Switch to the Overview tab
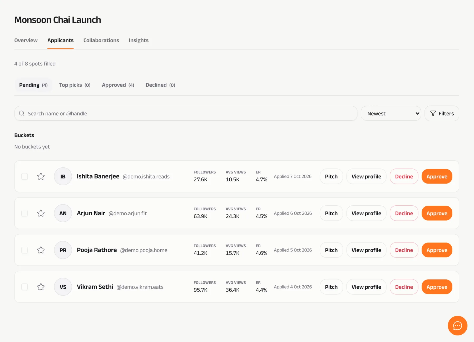The image size is (474, 342). 26,41
